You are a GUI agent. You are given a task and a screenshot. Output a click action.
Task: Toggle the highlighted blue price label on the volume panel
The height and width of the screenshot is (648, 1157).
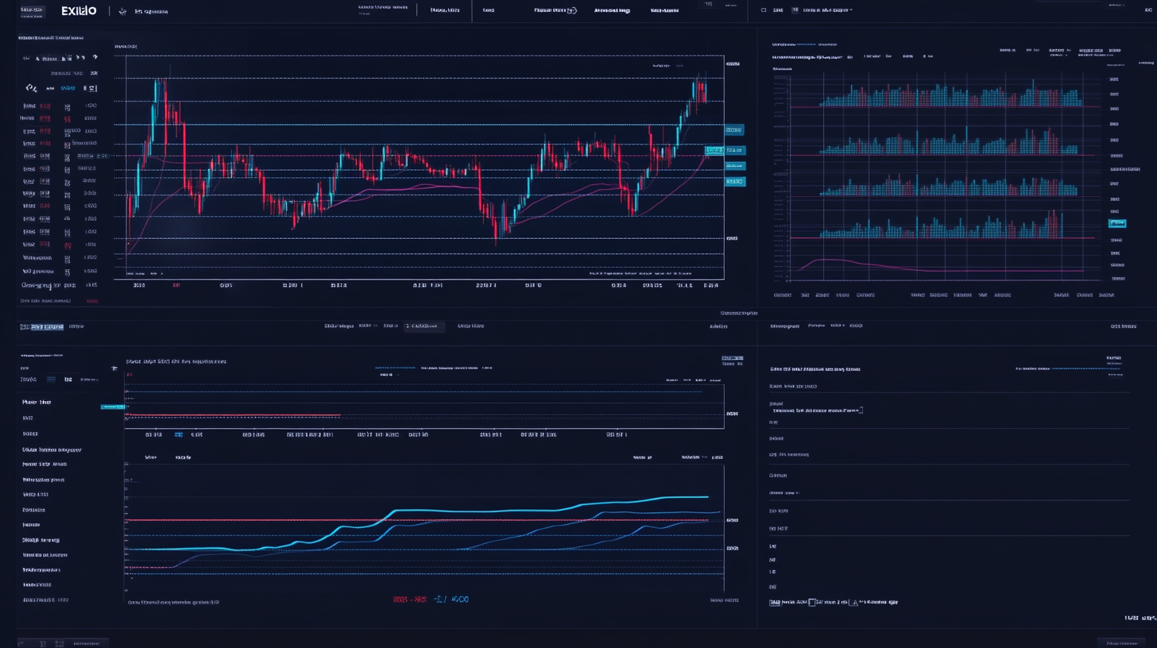[x=1117, y=223]
